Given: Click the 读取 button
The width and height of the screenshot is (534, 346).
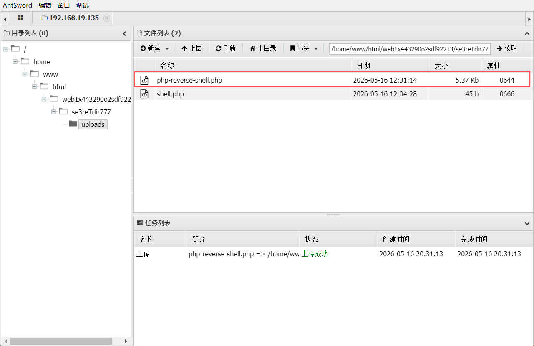Looking at the screenshot, I should [x=507, y=48].
